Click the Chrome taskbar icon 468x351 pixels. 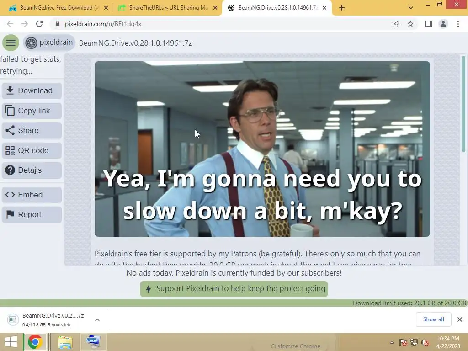(35, 342)
